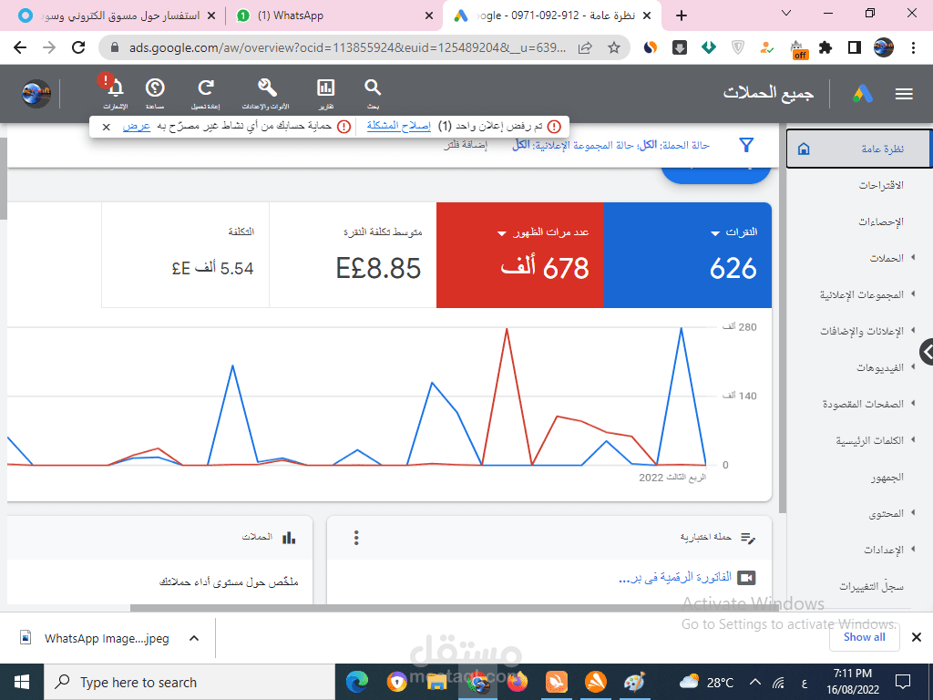
Task: Click the Google Ads logo
Action: pyautogui.click(x=862, y=94)
